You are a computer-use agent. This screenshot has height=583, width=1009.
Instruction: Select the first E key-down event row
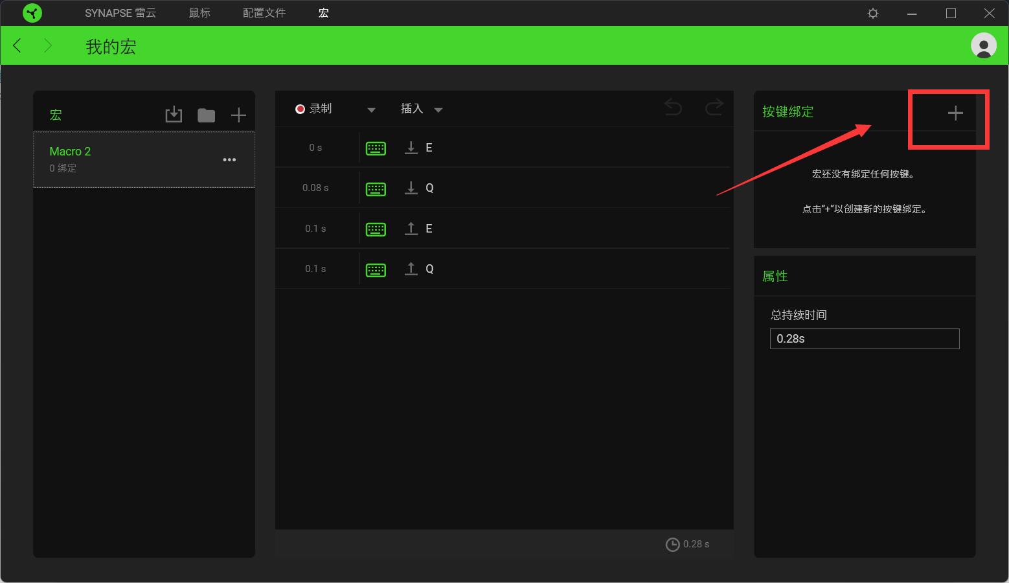[504, 148]
